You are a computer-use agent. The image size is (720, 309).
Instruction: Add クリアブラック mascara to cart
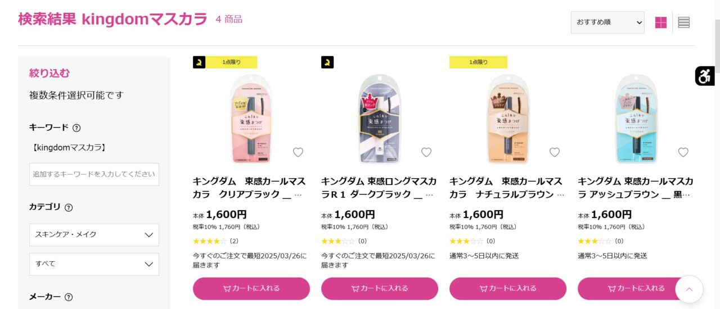(251, 289)
